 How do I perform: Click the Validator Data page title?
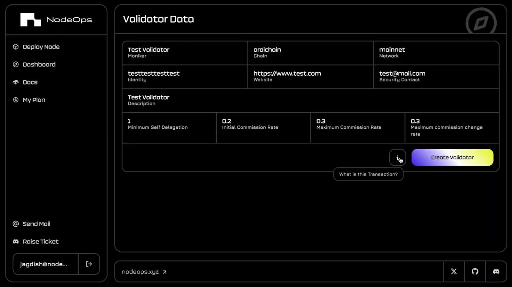click(x=158, y=19)
